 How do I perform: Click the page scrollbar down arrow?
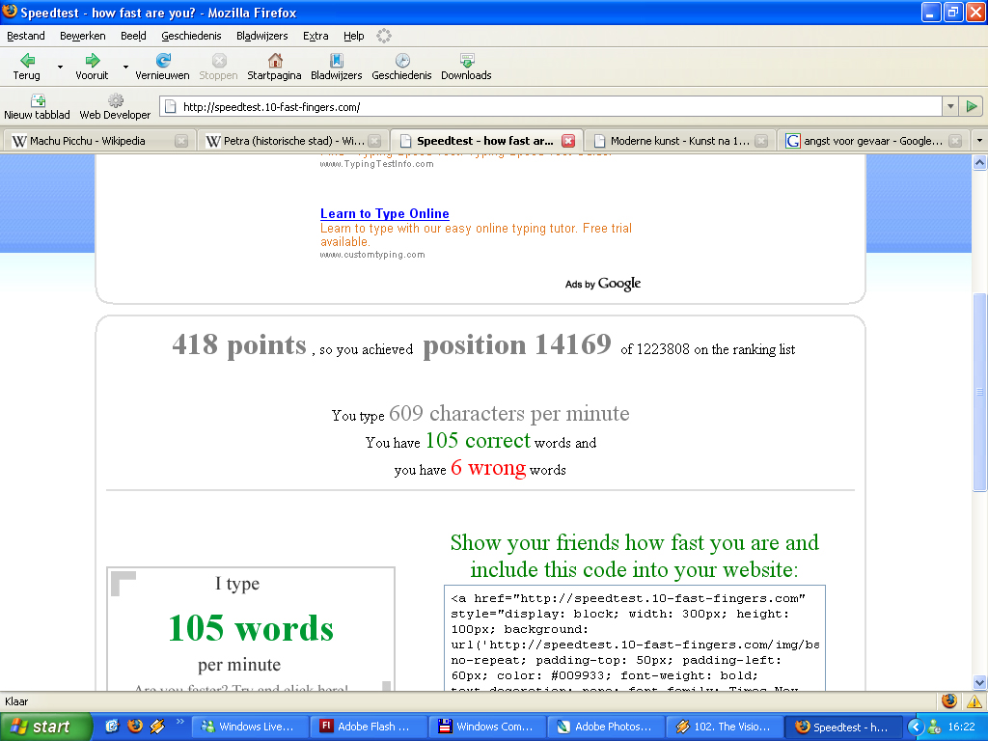point(979,682)
